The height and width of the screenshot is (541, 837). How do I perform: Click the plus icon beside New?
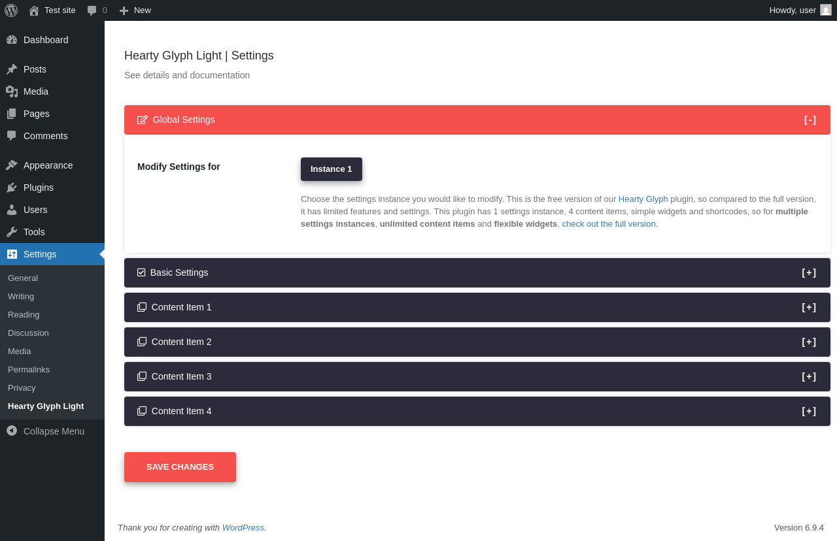tap(124, 10)
